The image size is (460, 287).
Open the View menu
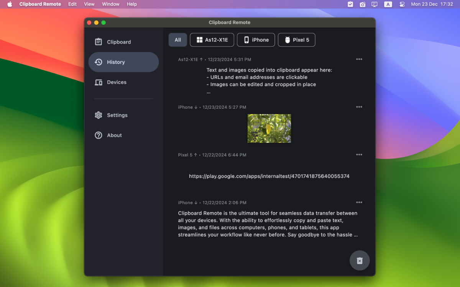pos(89,4)
